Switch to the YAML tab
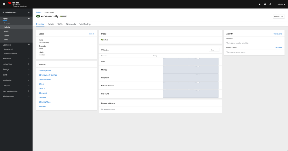288x151 pixels. coord(60,24)
